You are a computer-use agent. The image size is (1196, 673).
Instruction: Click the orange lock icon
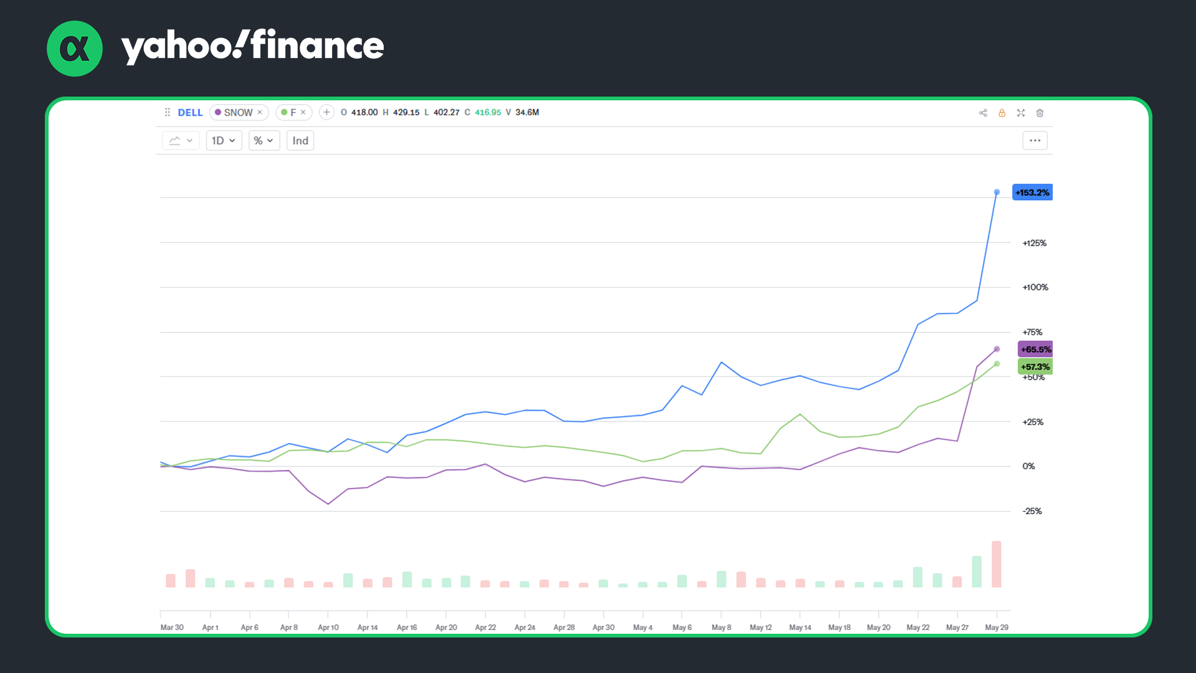[x=1002, y=113]
